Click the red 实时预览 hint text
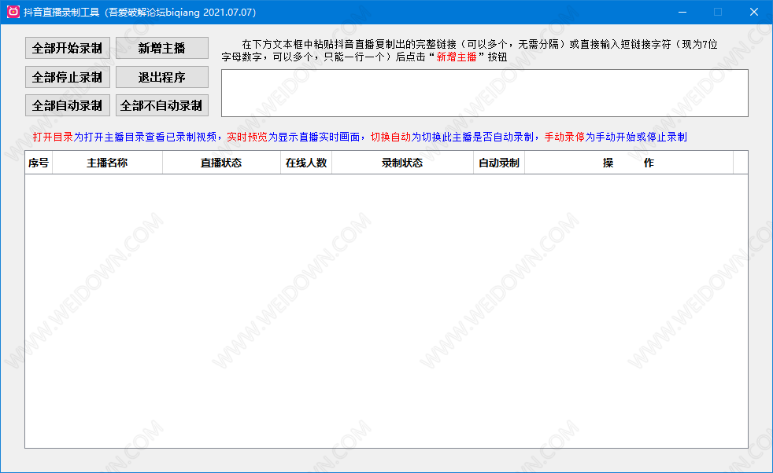Screen dimensions: 773x473 pos(247,137)
